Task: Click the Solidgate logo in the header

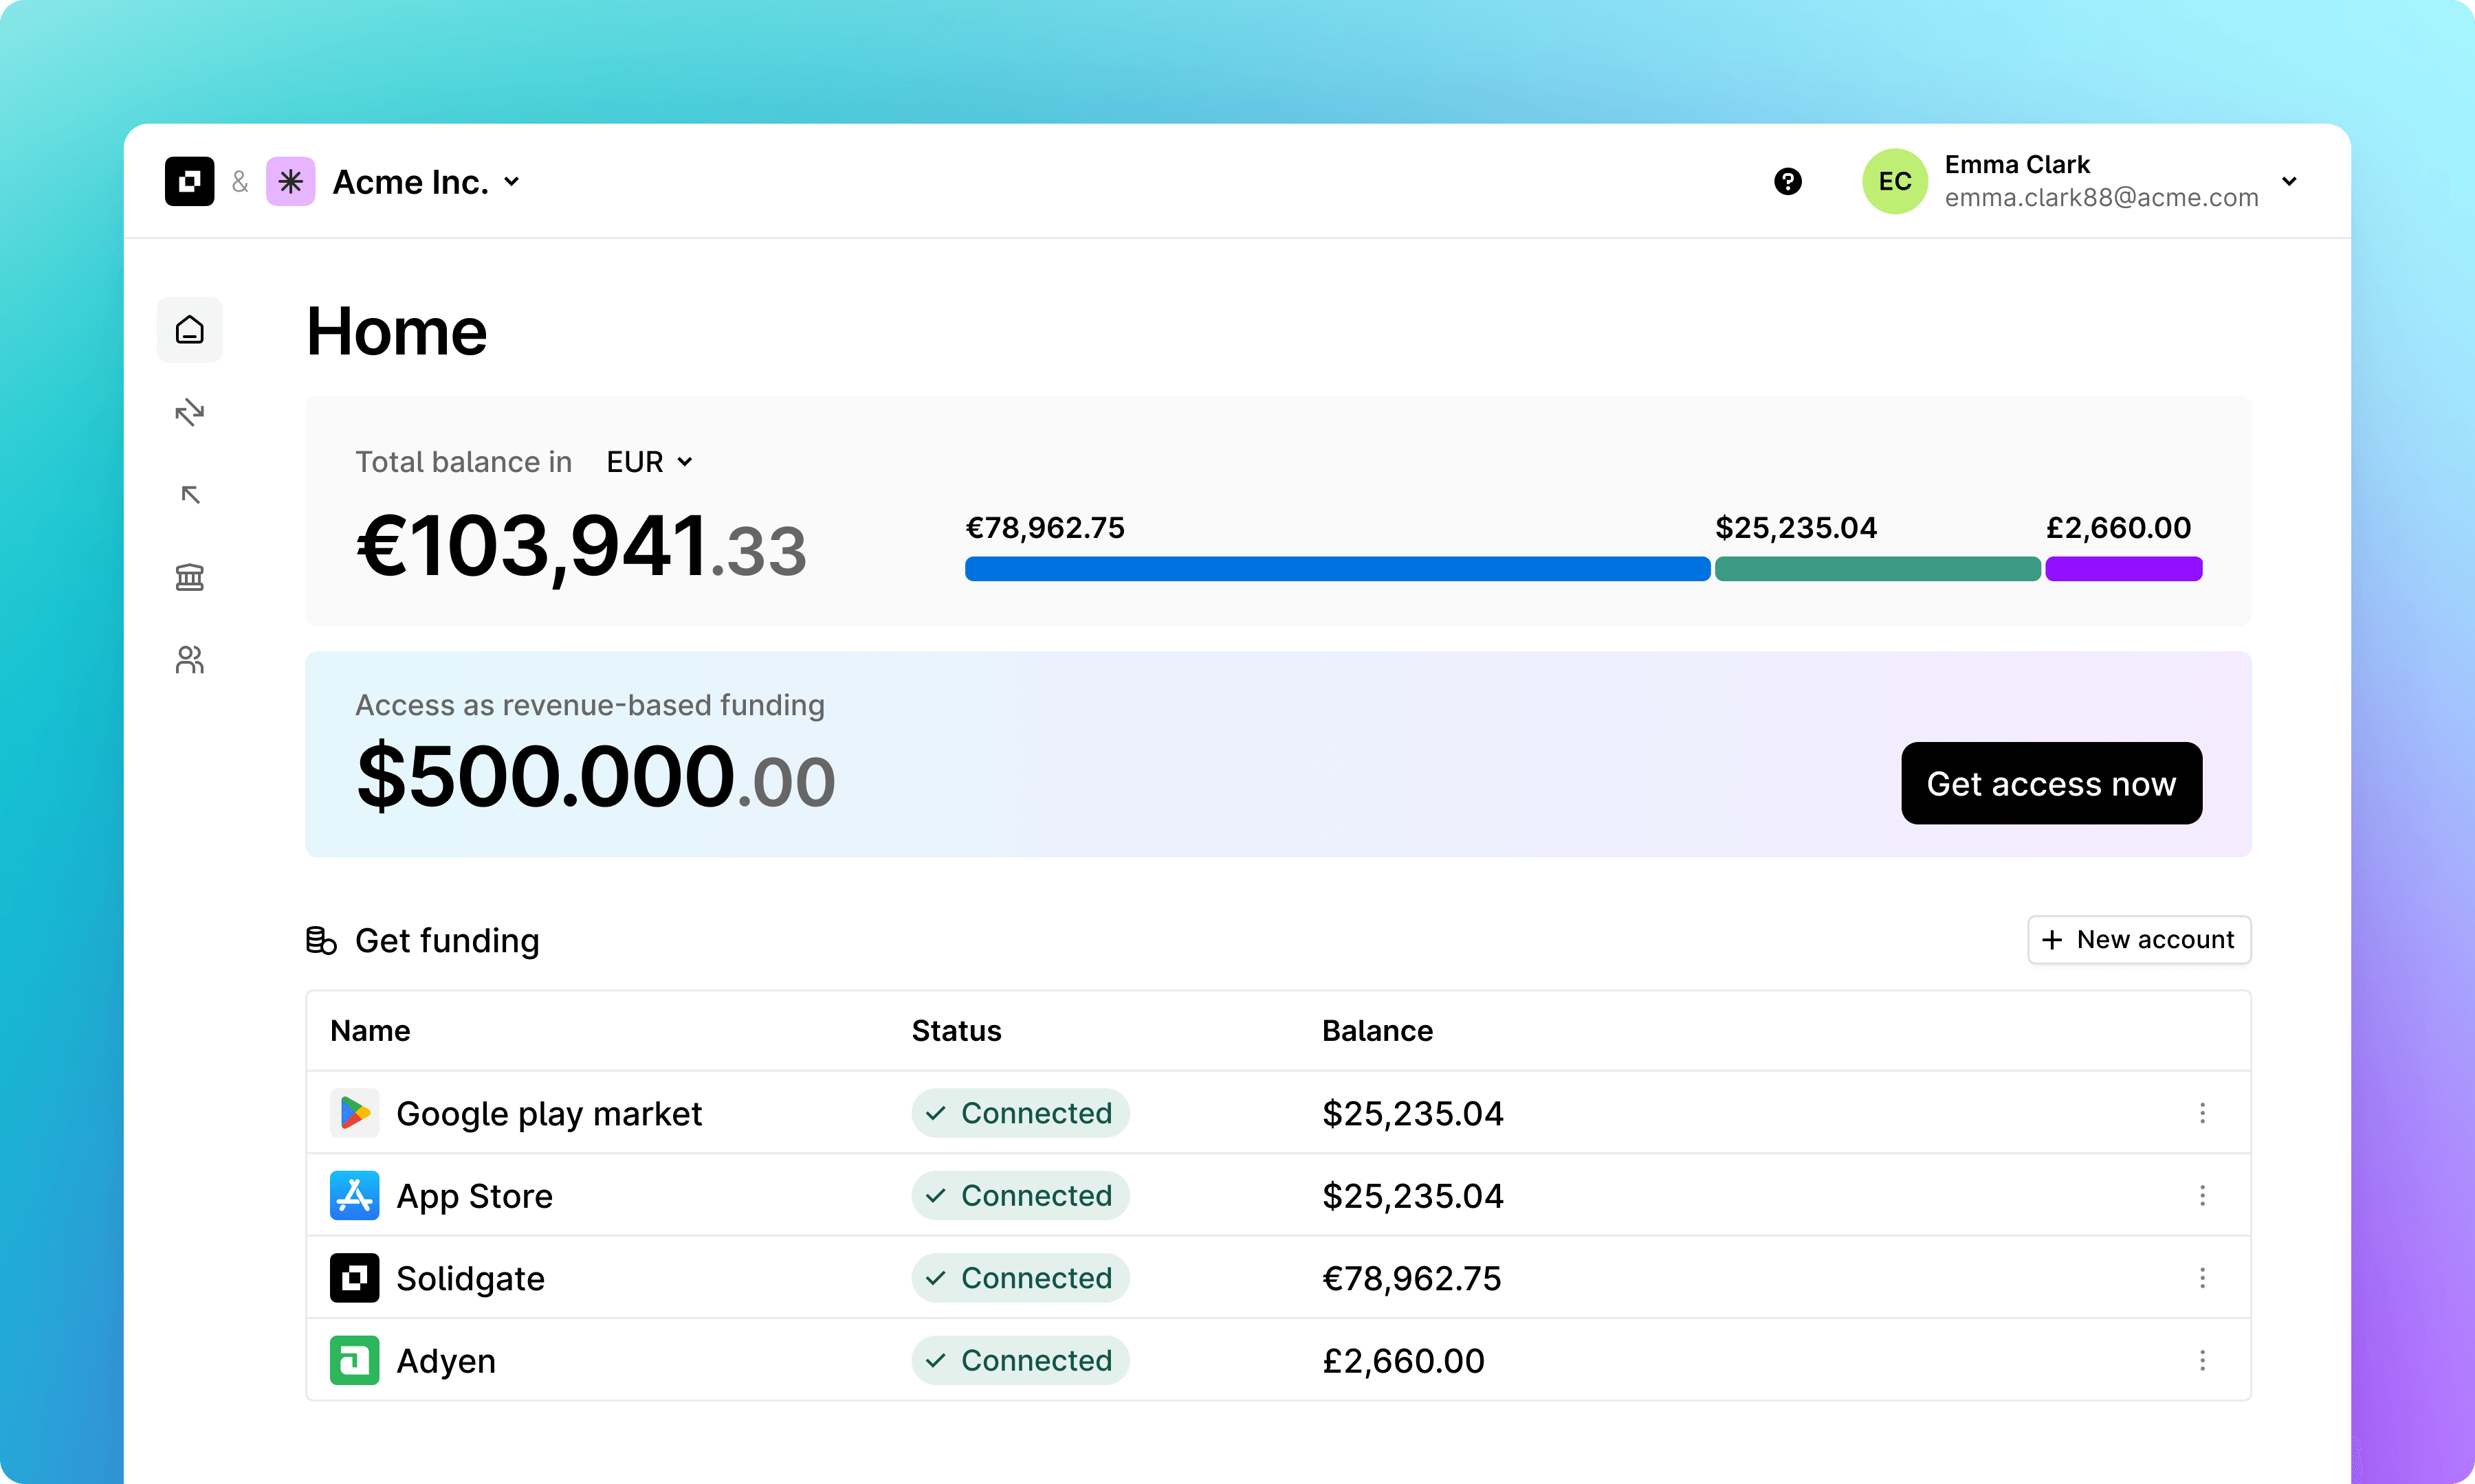Action: (x=189, y=181)
